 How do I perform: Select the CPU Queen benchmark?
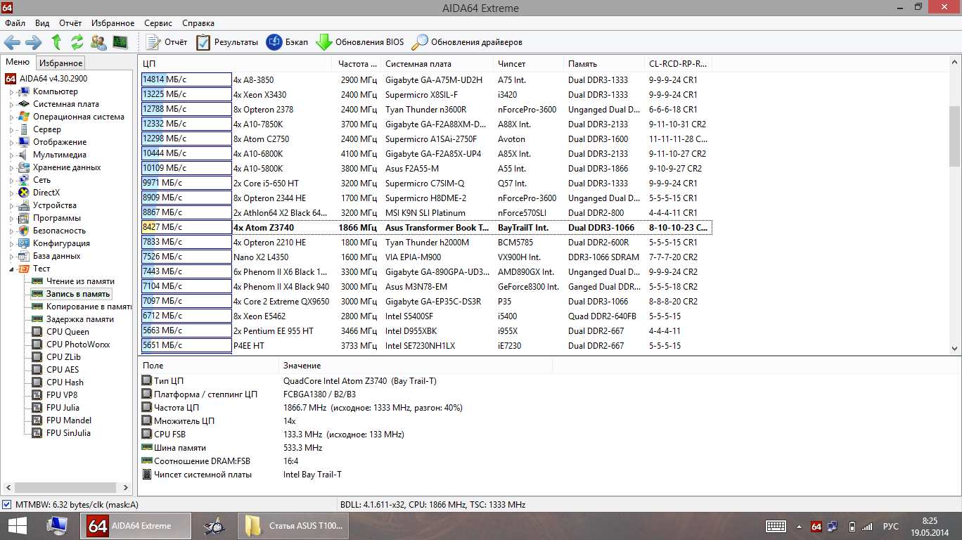[68, 332]
